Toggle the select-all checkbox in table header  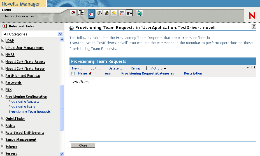point(73,73)
